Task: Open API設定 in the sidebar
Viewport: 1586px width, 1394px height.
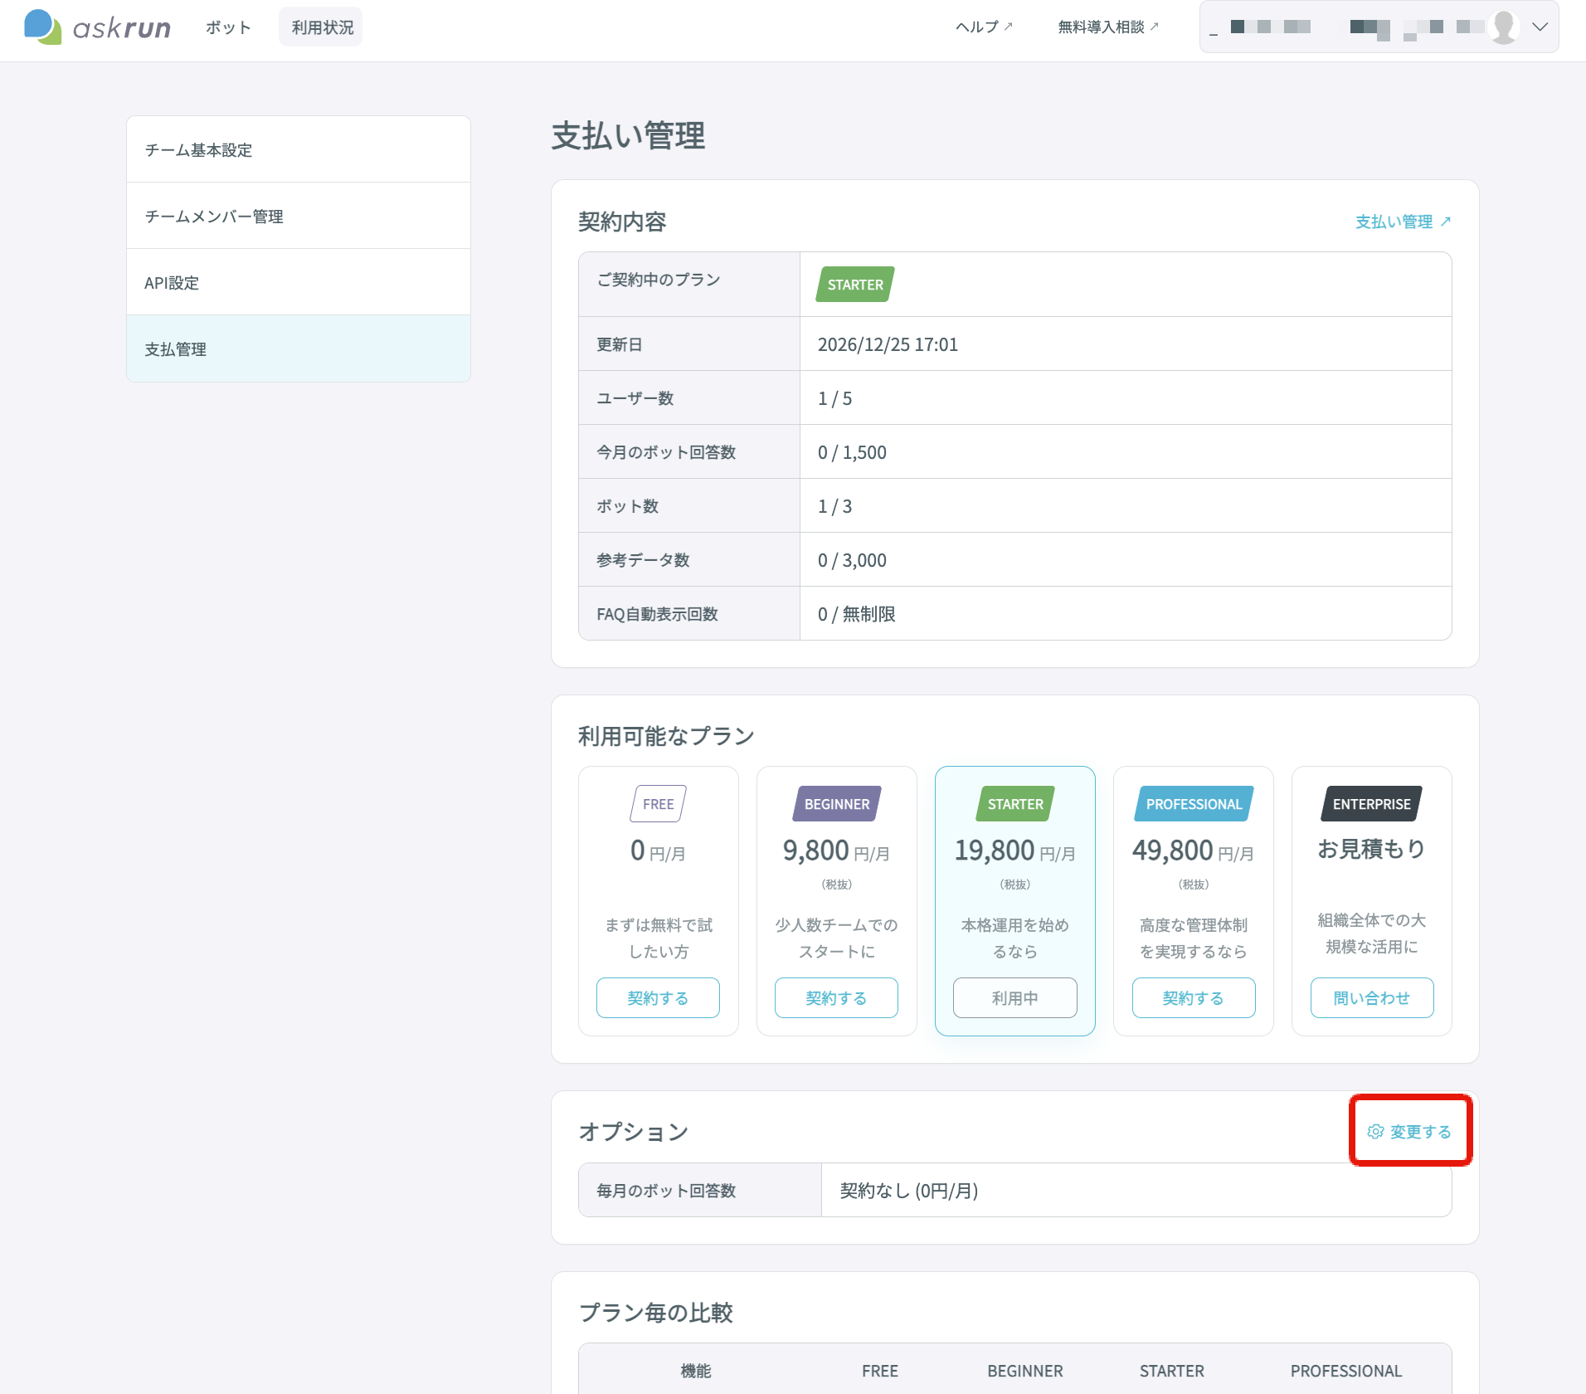Action: 299,282
